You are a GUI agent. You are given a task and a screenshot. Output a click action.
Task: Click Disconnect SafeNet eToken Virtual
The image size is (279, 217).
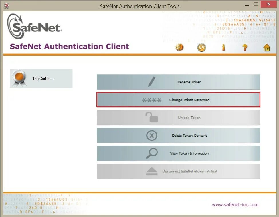179,171
